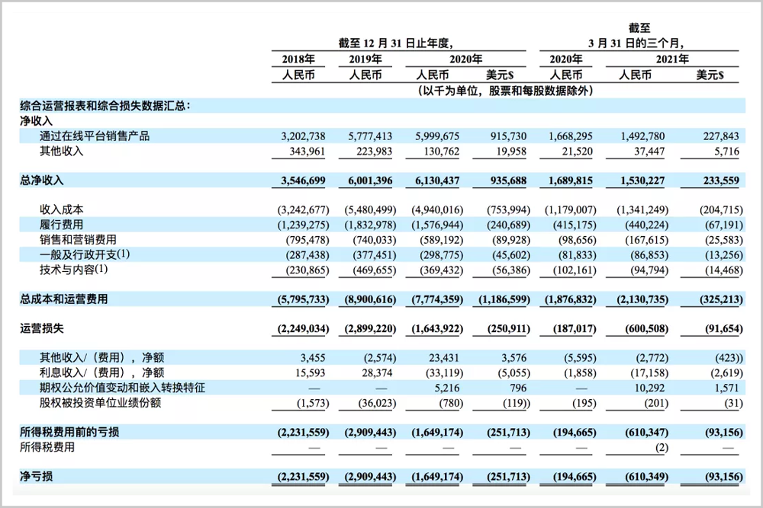Select the 销售和营销费用 row label

click(78, 239)
